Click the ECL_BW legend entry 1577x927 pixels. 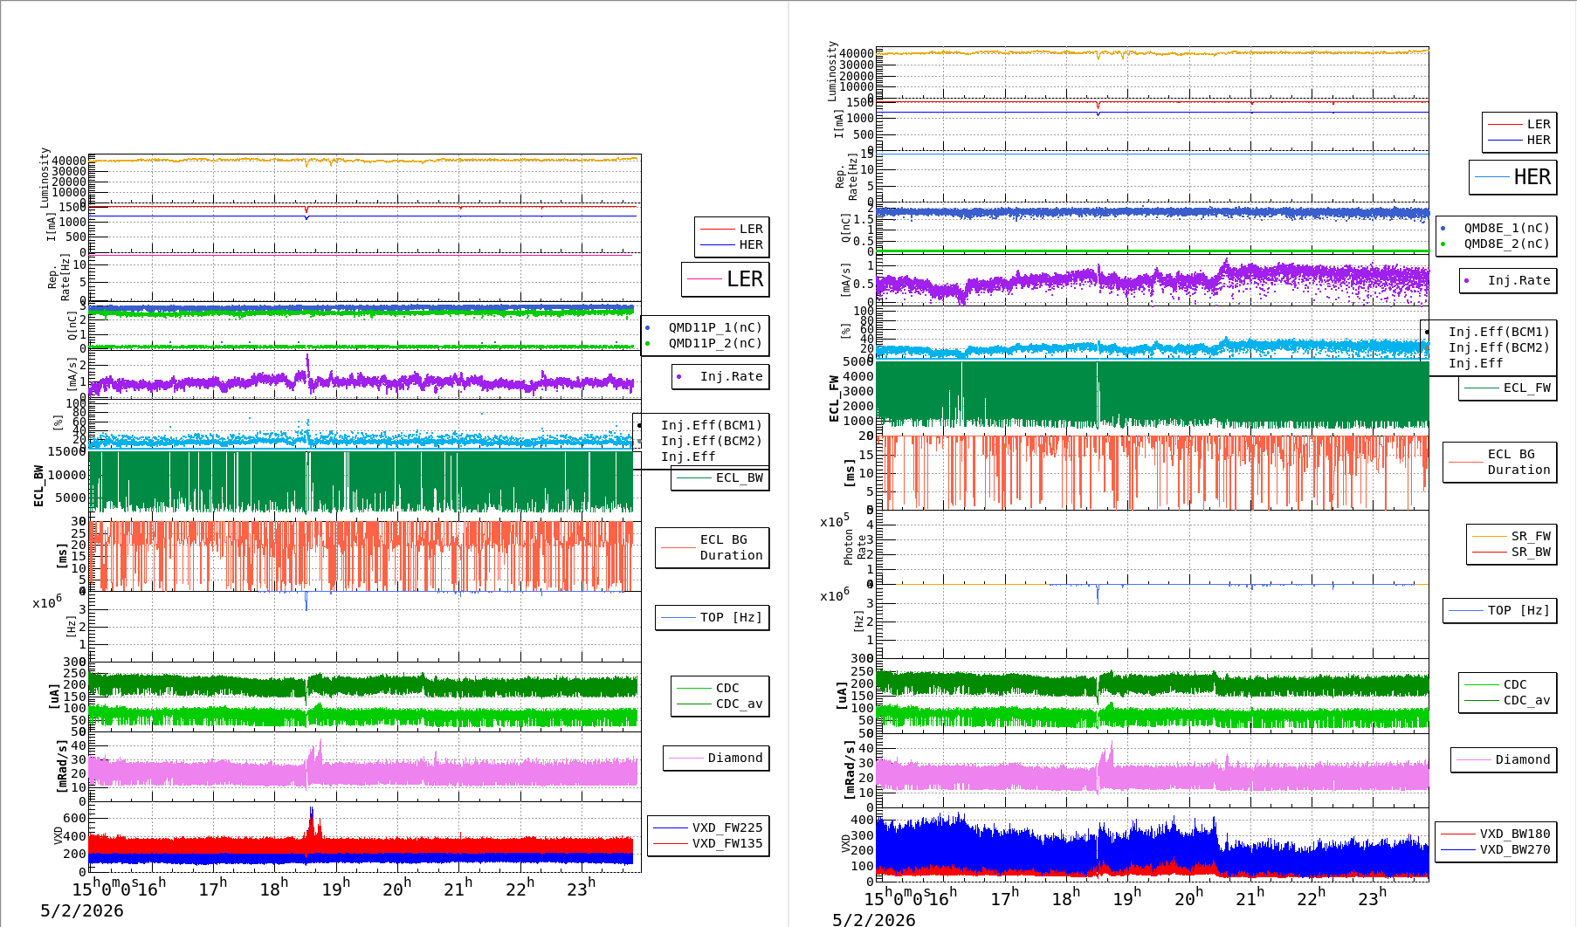click(721, 477)
